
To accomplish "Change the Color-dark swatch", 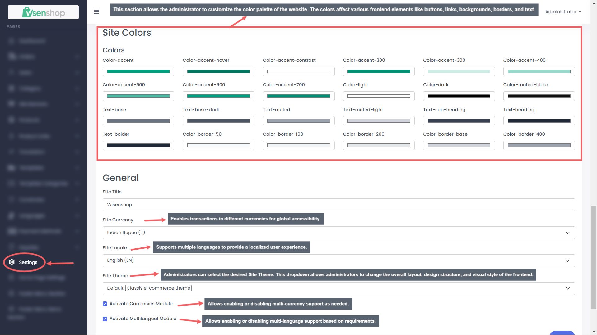I will (x=459, y=96).
